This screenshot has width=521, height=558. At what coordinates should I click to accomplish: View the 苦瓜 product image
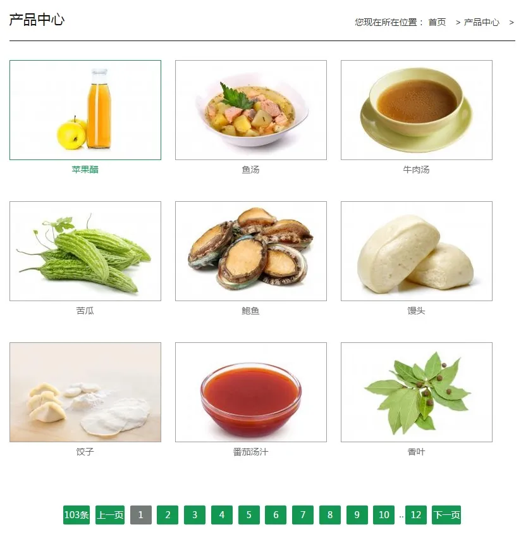(85, 251)
